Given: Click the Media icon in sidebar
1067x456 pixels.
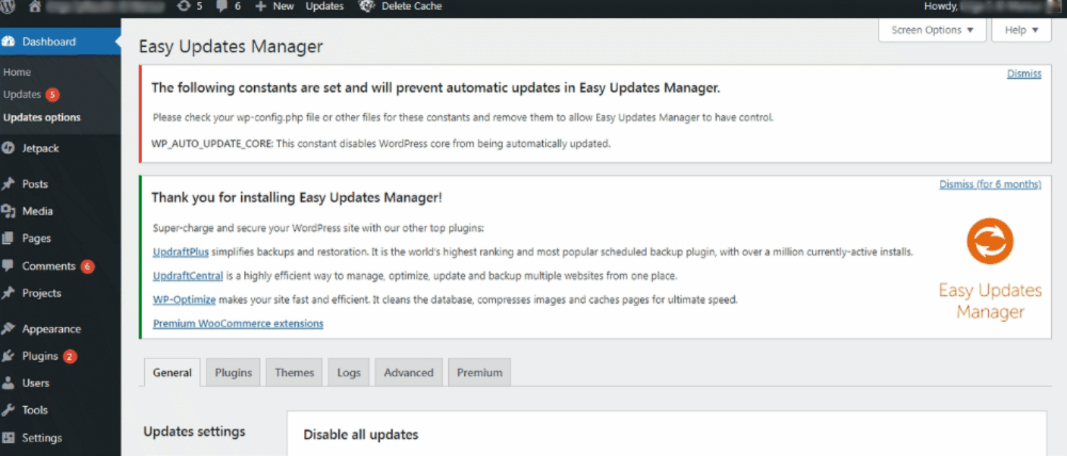Looking at the screenshot, I should coord(9,211).
